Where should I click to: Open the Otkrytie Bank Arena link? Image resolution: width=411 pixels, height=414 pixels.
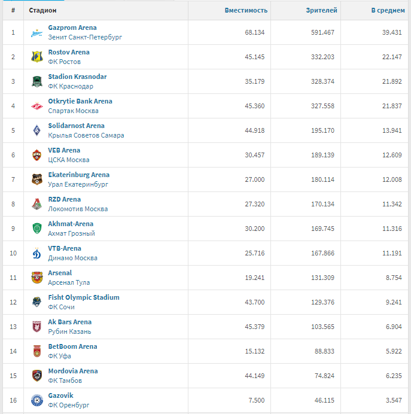coord(80,102)
